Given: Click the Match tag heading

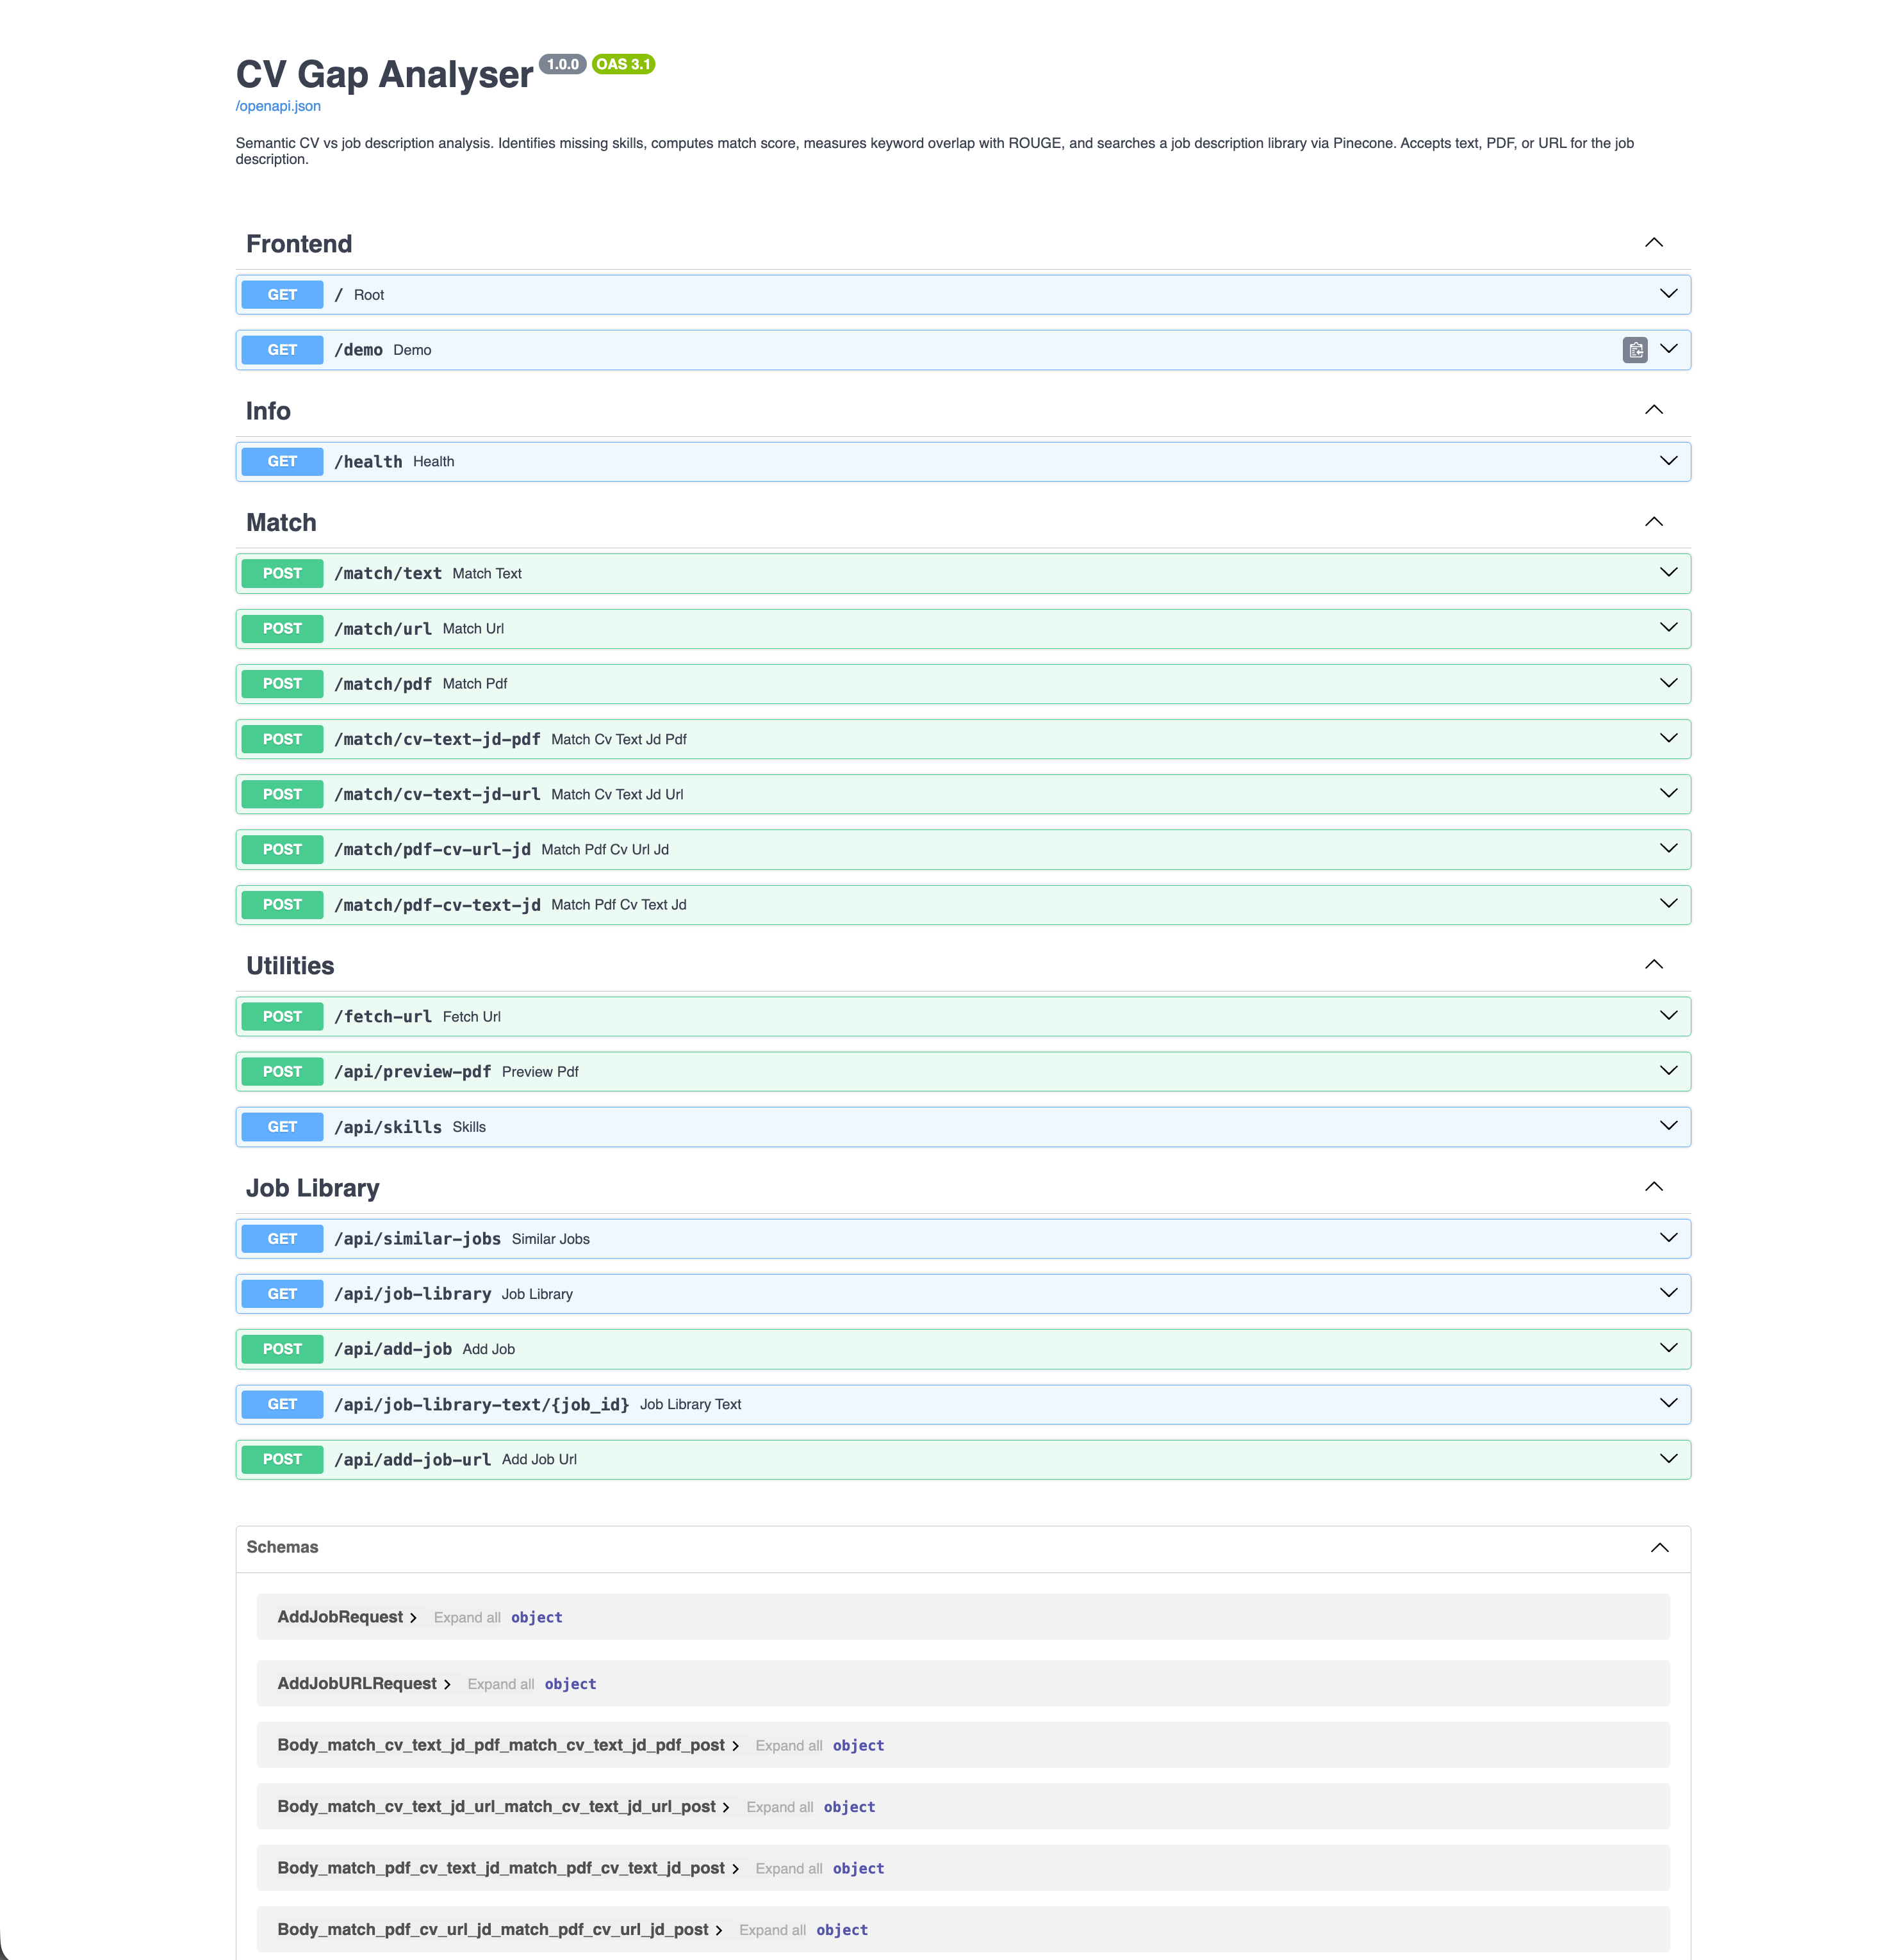Looking at the screenshot, I should (x=281, y=523).
